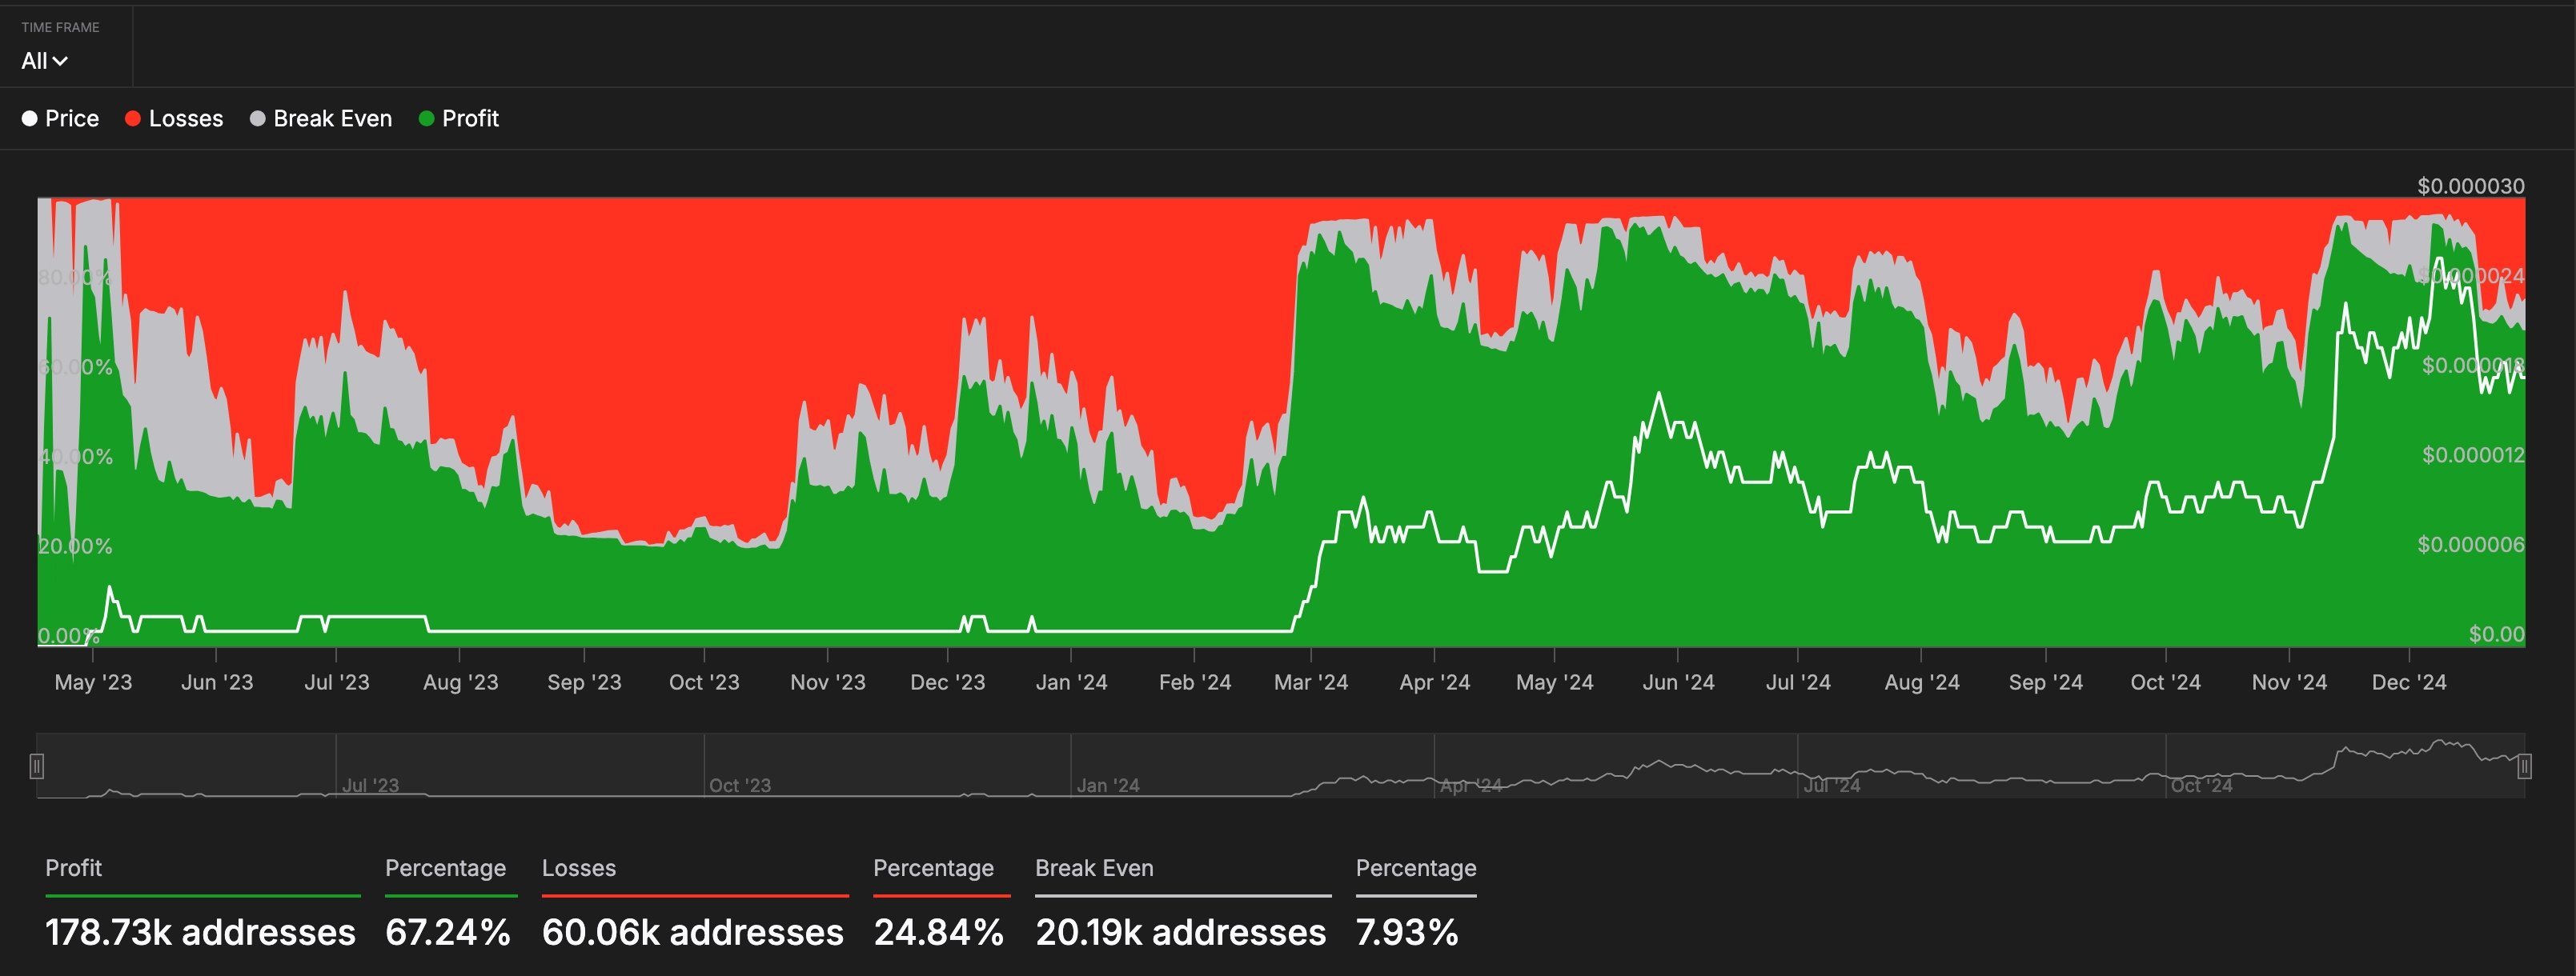Click the 60.06k addresses value

(x=693, y=932)
